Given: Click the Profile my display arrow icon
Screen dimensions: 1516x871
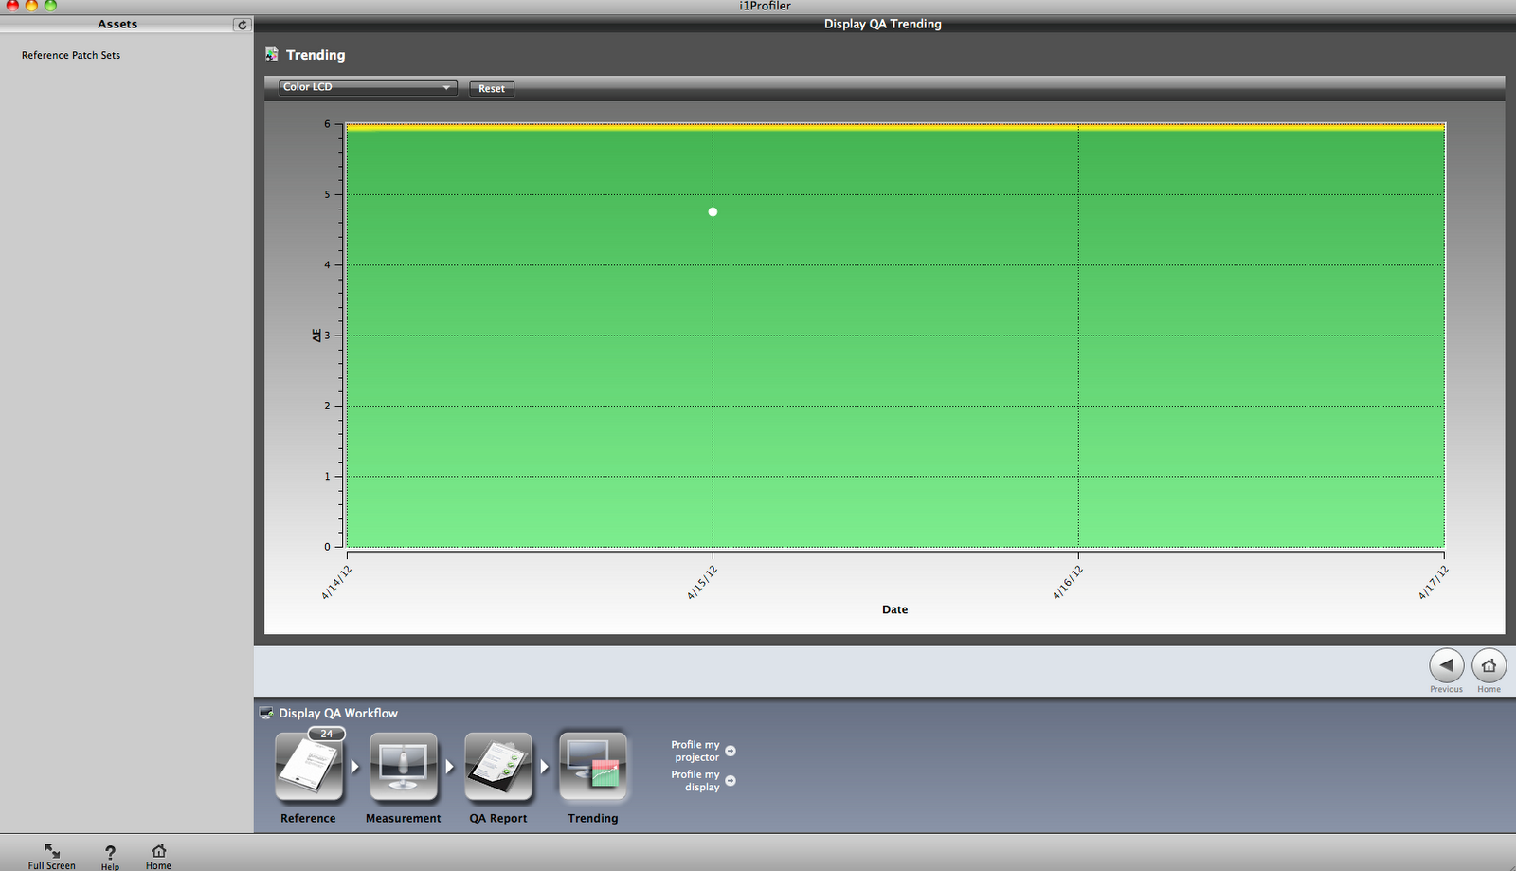Looking at the screenshot, I should [731, 781].
